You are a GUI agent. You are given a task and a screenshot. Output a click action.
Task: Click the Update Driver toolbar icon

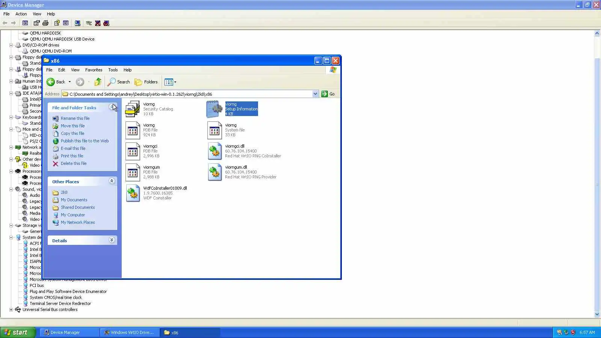89,23
